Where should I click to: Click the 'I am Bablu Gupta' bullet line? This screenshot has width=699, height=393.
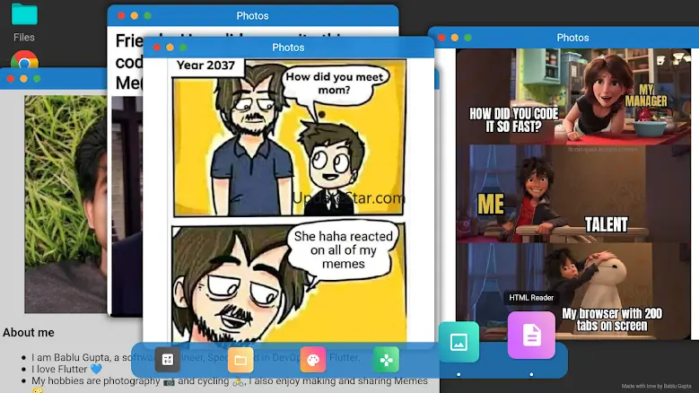[196, 357]
